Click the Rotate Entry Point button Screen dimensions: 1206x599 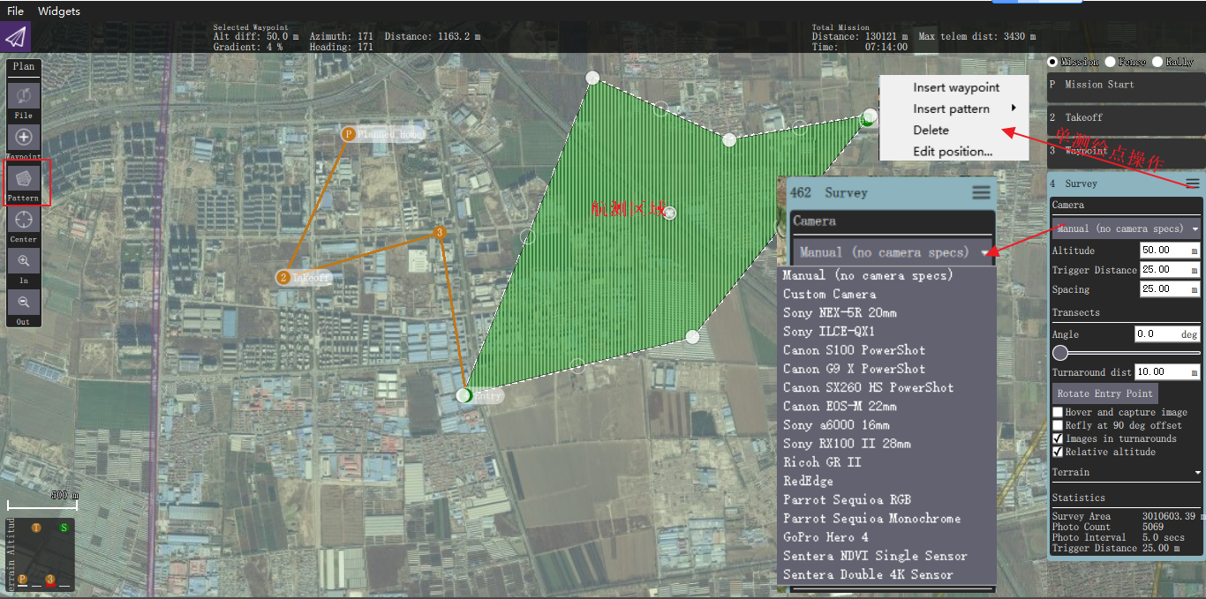pyautogui.click(x=1105, y=393)
